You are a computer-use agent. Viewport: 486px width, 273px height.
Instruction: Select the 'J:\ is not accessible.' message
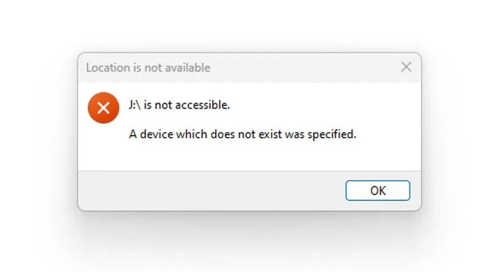pos(179,105)
